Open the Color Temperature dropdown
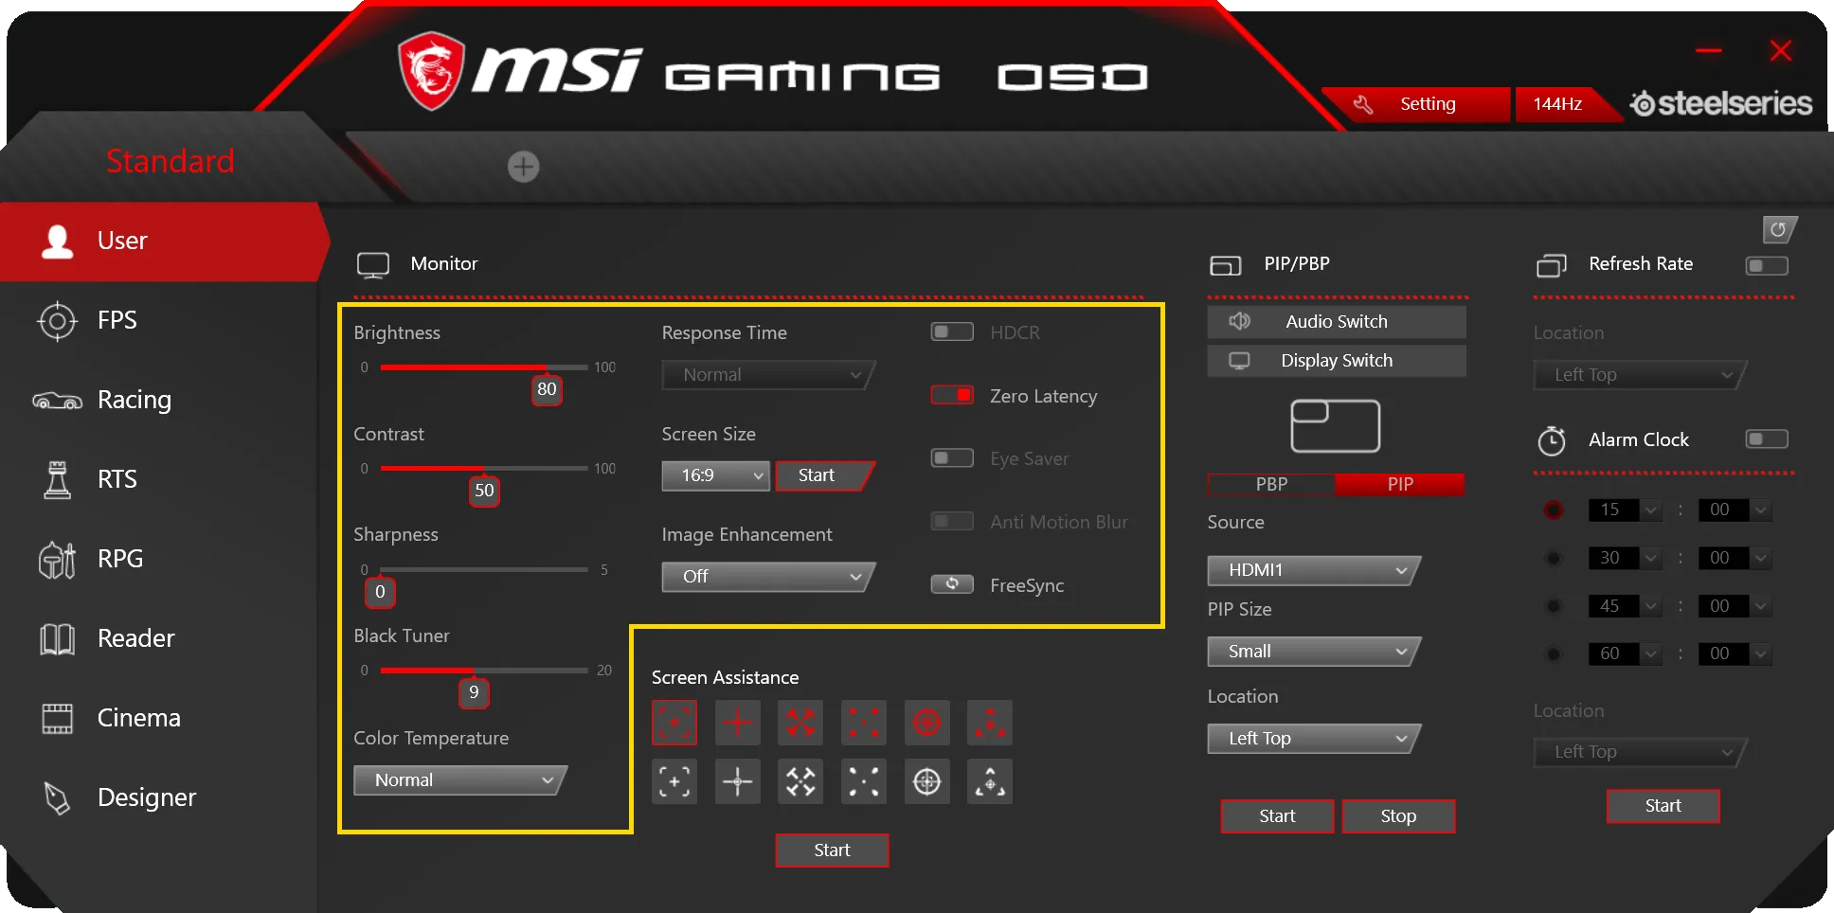 tap(460, 780)
